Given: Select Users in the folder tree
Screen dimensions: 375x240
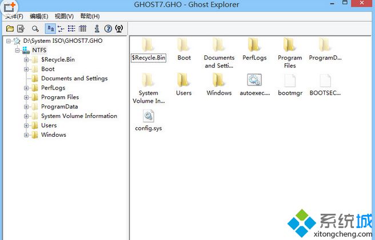Looking at the screenshot, I should tap(49, 125).
